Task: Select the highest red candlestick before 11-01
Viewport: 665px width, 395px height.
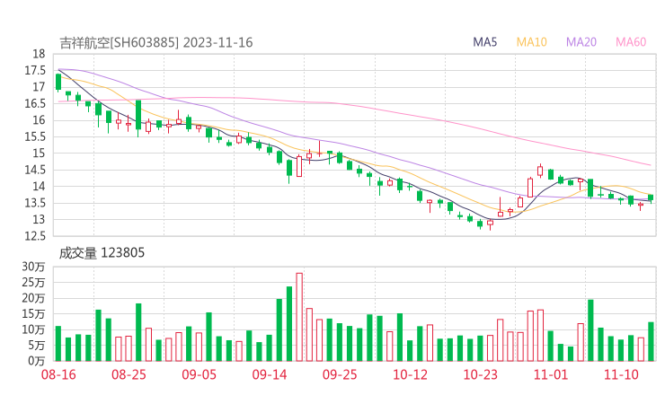Action: click(x=540, y=171)
